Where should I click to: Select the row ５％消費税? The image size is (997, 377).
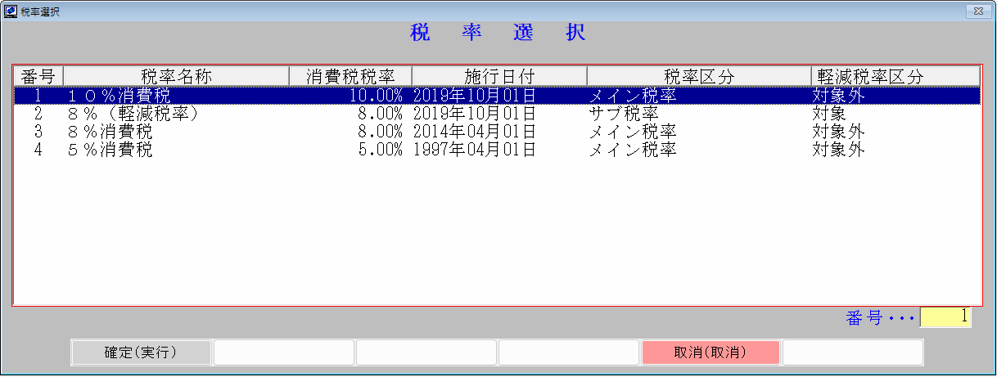(497, 150)
